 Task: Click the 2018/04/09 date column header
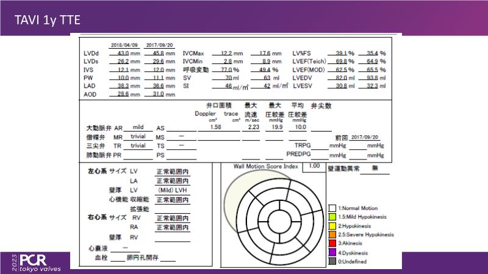click(124, 46)
